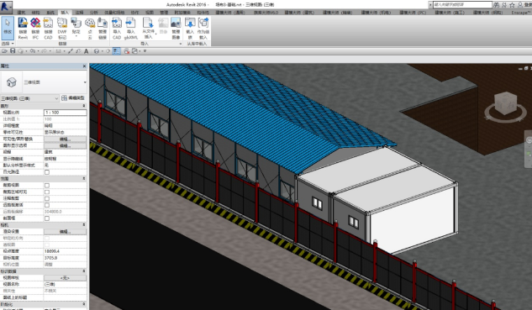Click the Link CAD ribbon icon
532x310 pixels.
tap(48, 29)
